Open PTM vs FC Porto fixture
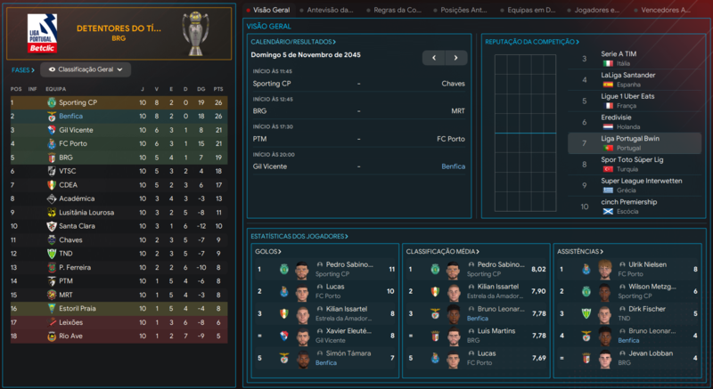The width and height of the screenshot is (713, 389). [x=359, y=139]
